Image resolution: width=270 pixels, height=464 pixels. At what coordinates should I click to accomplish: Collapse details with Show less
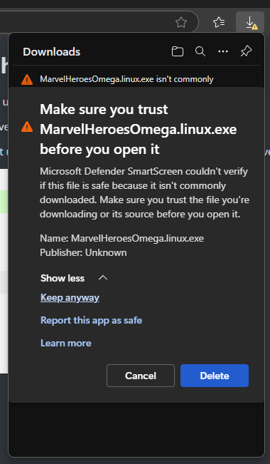[63, 278]
